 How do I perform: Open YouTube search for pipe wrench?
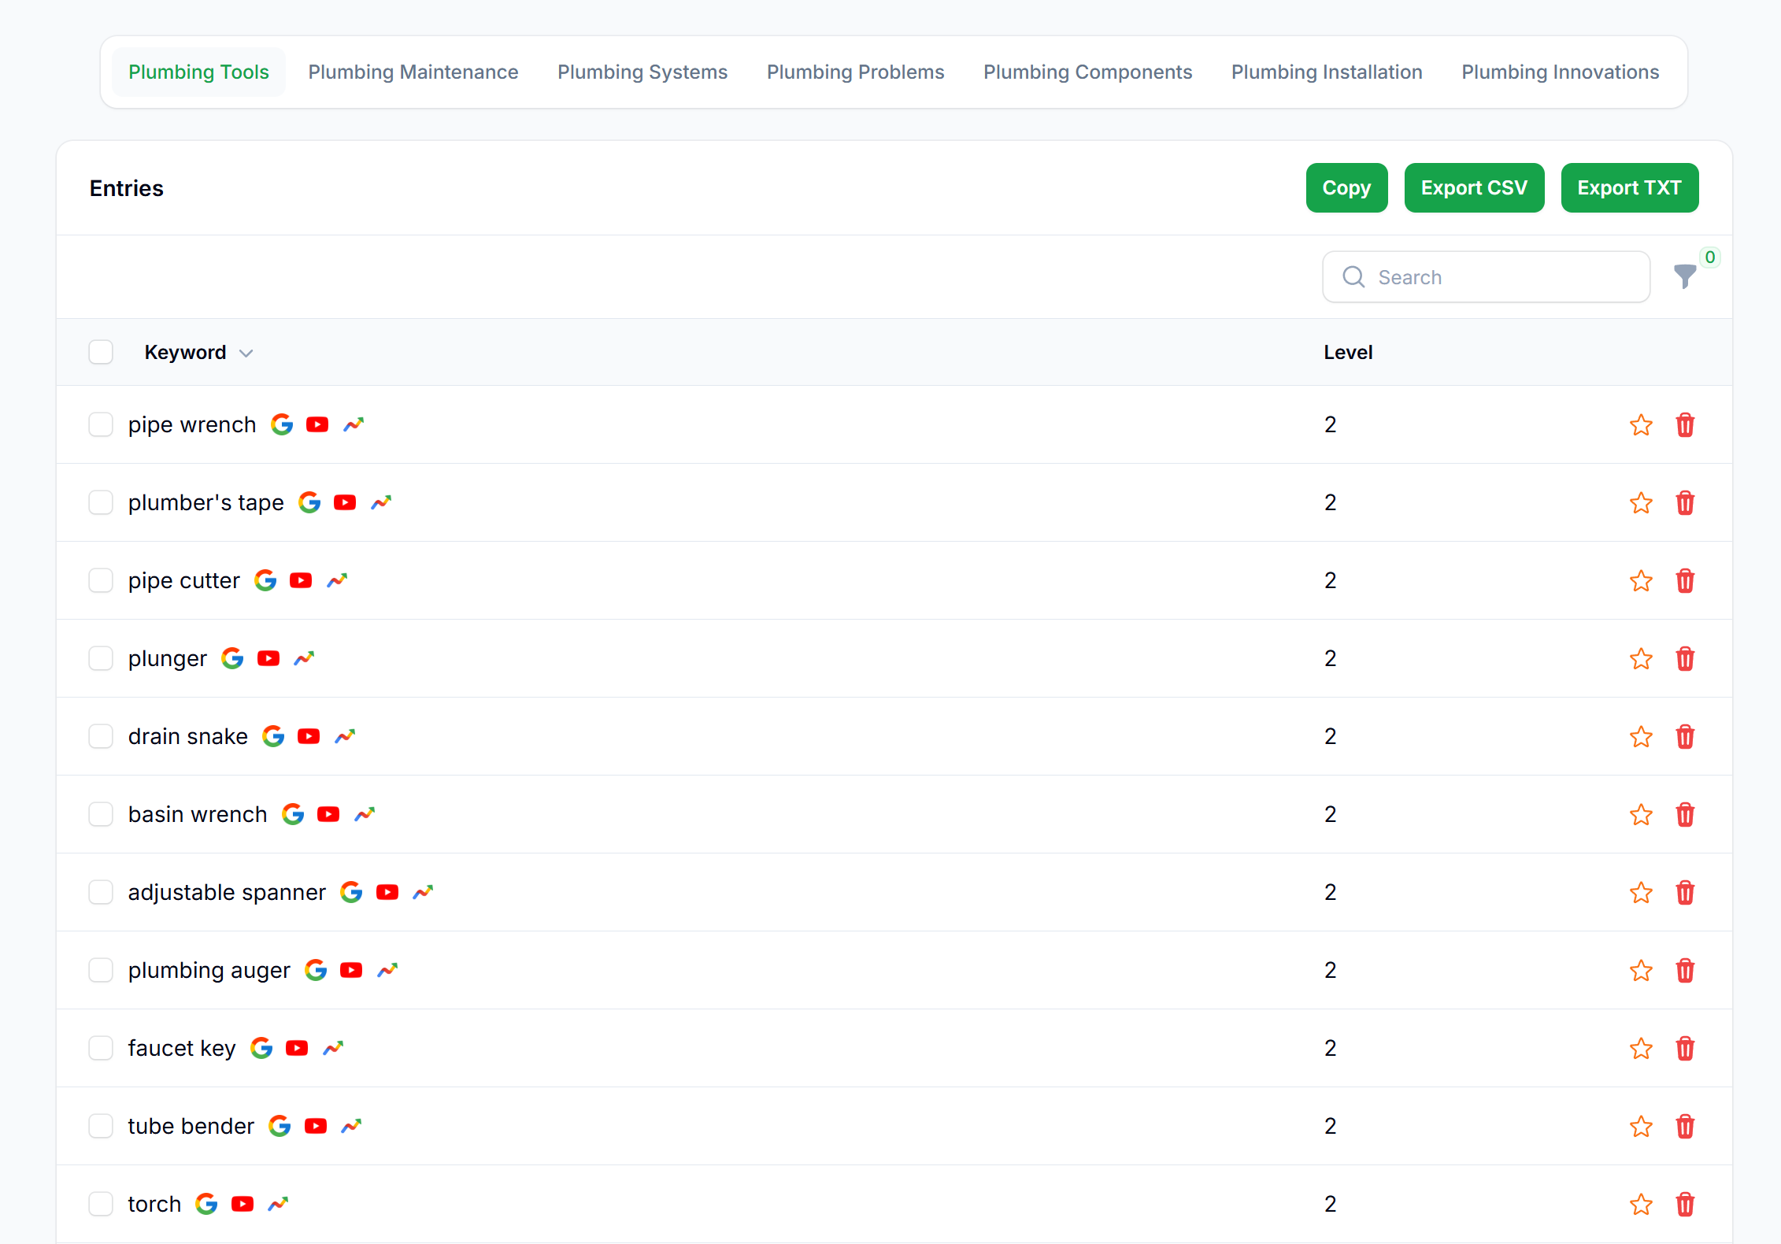317,424
